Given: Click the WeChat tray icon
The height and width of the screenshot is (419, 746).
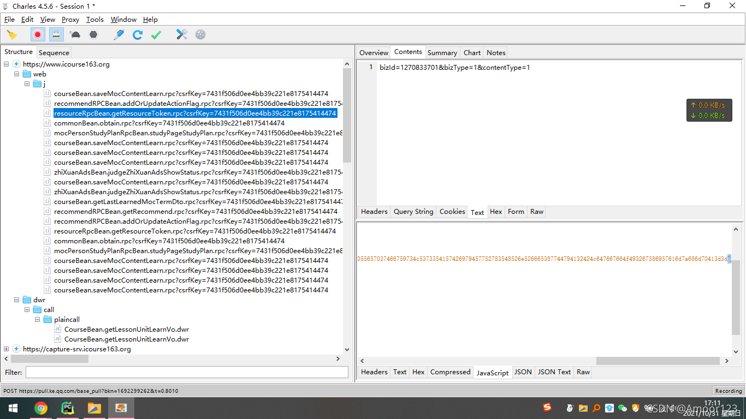Looking at the screenshot, I should [623, 408].
